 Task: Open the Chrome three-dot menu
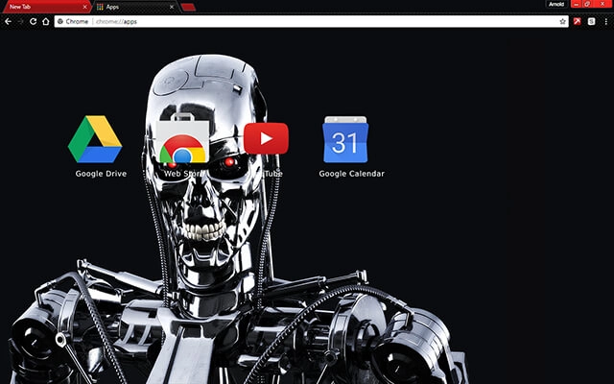click(605, 21)
